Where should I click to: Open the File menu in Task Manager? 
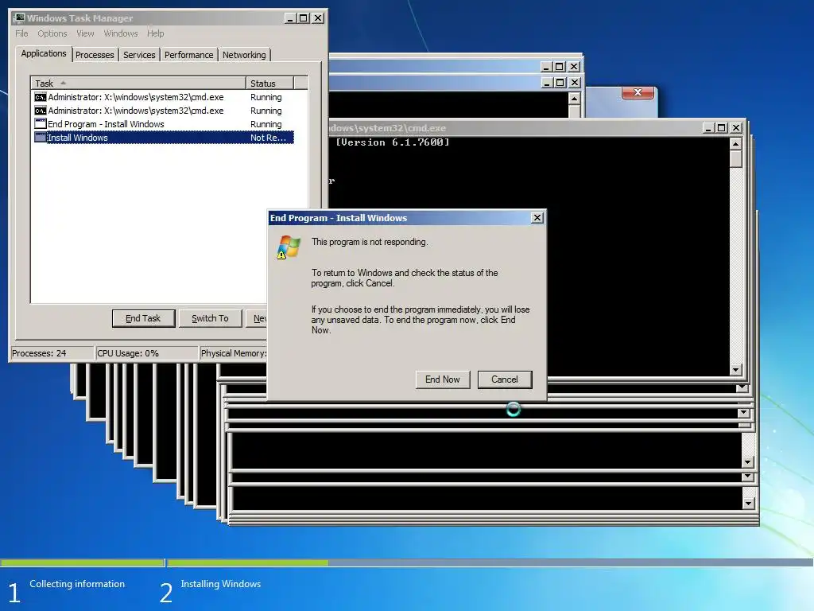click(21, 33)
